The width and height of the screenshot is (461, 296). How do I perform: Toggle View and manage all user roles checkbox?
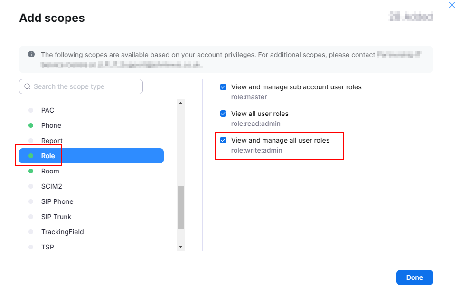click(223, 140)
